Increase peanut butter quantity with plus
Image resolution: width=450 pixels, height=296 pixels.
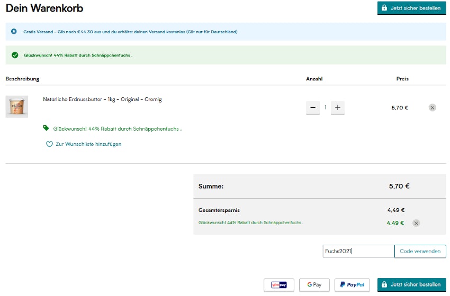tap(338, 108)
